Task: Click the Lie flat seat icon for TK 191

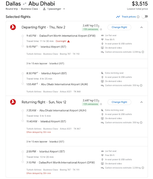Action: (102, 151)
